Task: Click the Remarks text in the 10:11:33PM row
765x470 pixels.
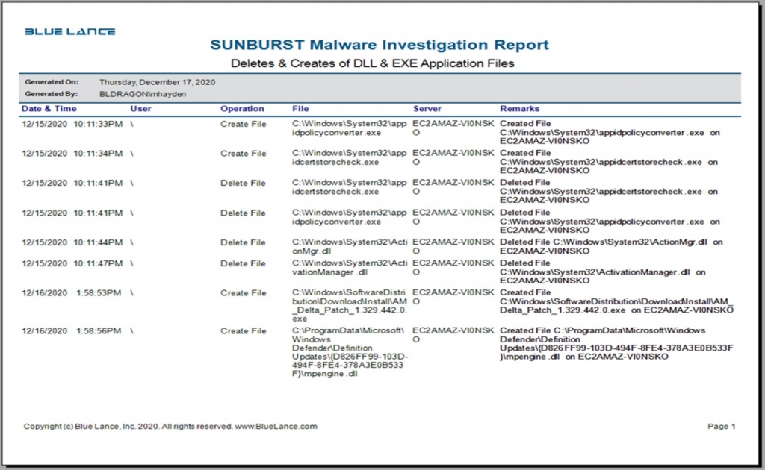Action: click(610, 132)
